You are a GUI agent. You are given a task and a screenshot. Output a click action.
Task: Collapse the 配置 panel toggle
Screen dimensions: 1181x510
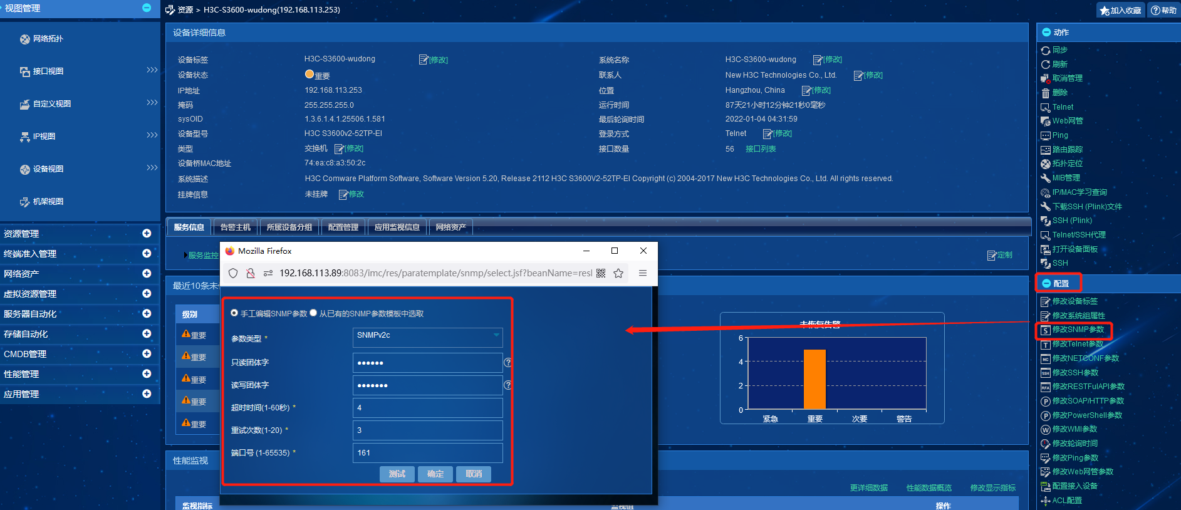click(x=1046, y=284)
